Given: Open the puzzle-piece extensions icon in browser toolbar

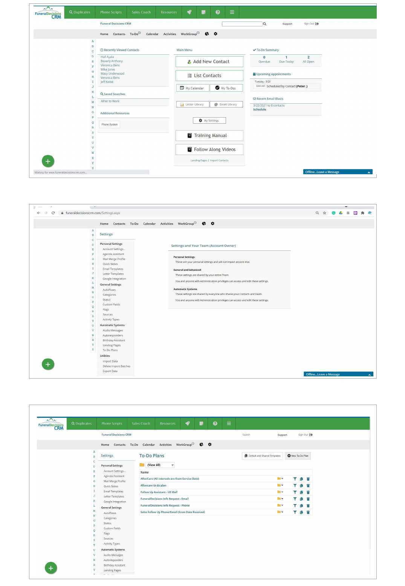Looking at the screenshot, I should tap(362, 213).
